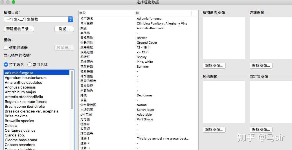The width and height of the screenshot is (292, 150).
Task: Click the 灯范围 field row
Action: 139,119
